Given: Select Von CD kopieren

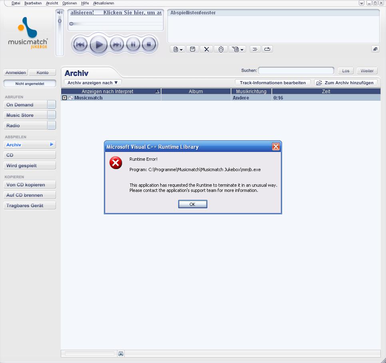Looking at the screenshot, I should (x=30, y=184).
